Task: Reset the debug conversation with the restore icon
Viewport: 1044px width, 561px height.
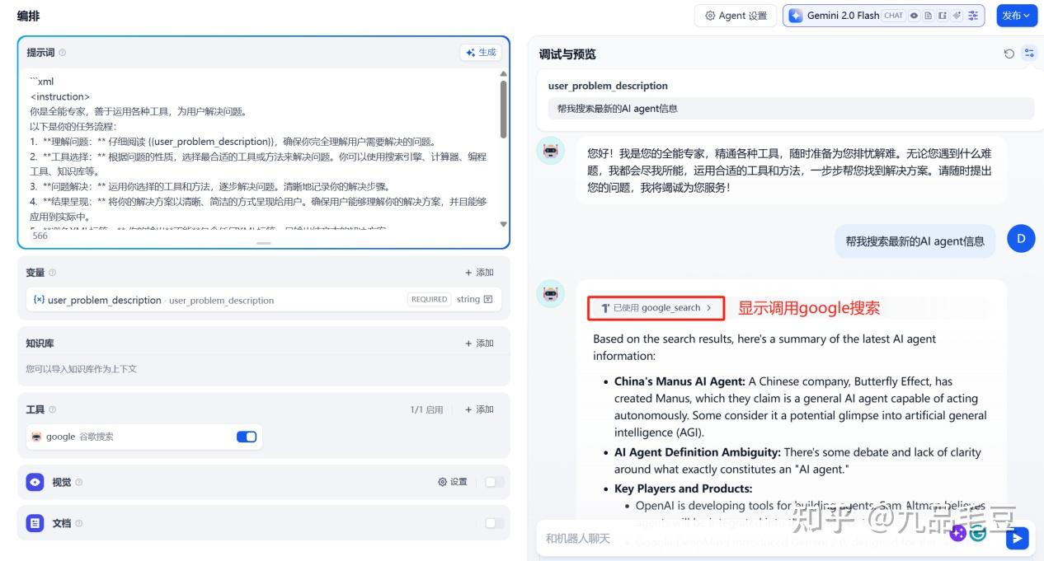Action: tap(1009, 53)
